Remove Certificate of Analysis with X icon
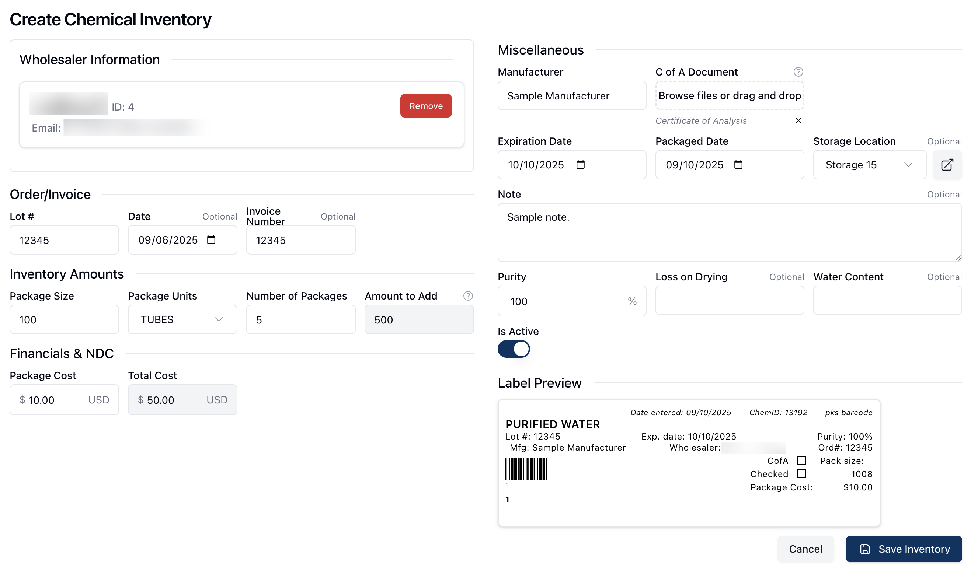The width and height of the screenshot is (971, 588). pyautogui.click(x=798, y=120)
